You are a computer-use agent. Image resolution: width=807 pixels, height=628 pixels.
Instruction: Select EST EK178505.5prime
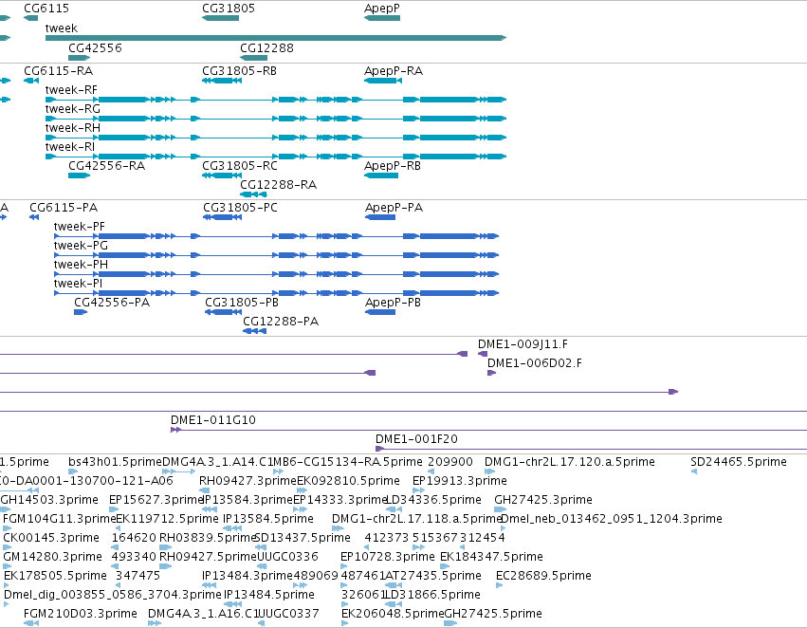coord(7,585)
